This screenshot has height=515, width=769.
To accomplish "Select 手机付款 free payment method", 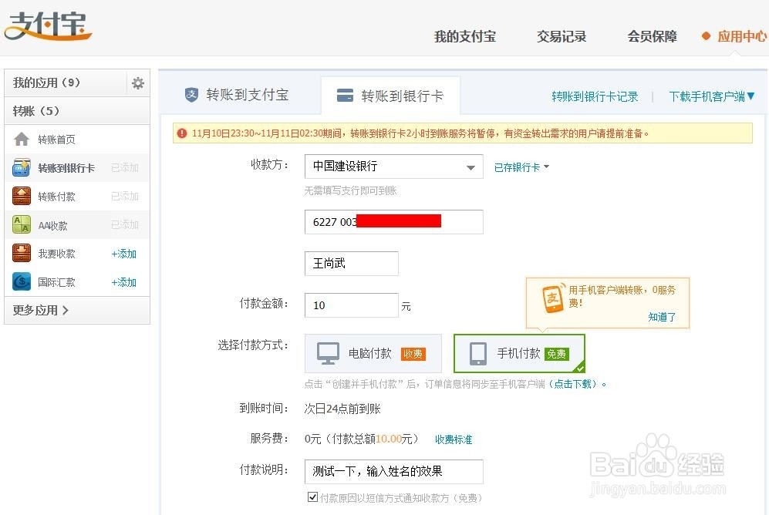I will click(x=519, y=353).
